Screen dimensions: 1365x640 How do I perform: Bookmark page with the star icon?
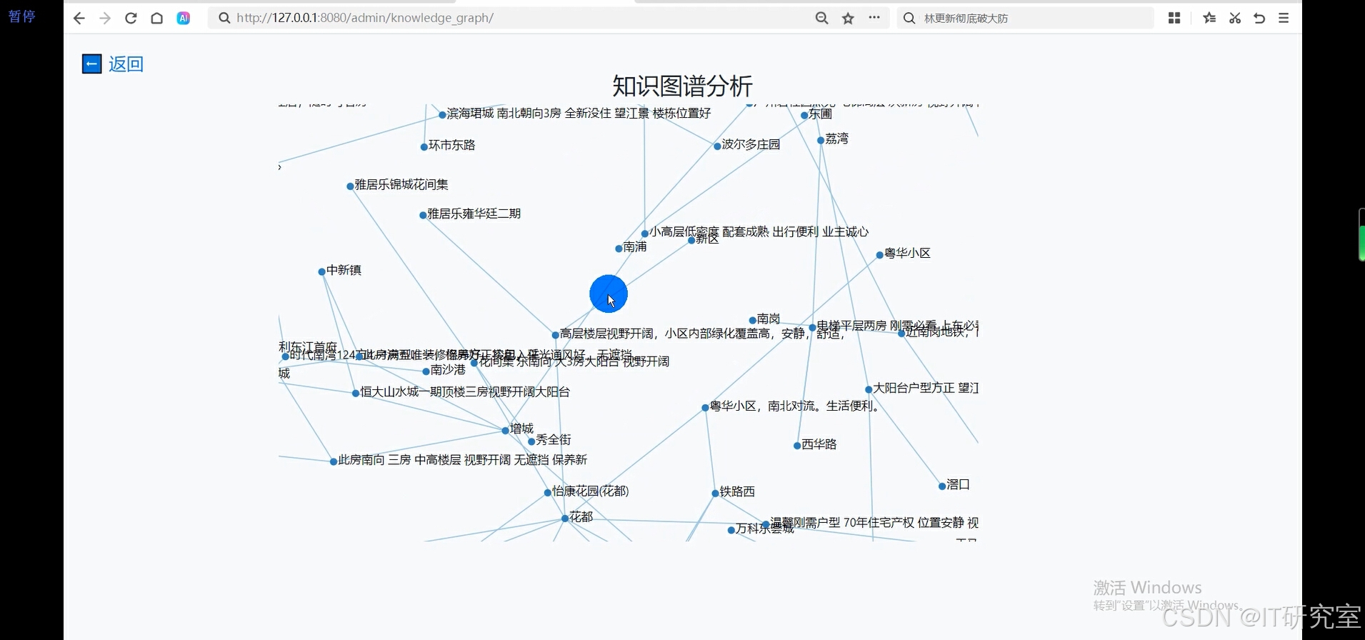(848, 19)
